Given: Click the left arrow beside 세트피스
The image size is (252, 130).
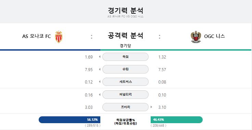Looking at the screenshot, I should click(x=100, y=82).
